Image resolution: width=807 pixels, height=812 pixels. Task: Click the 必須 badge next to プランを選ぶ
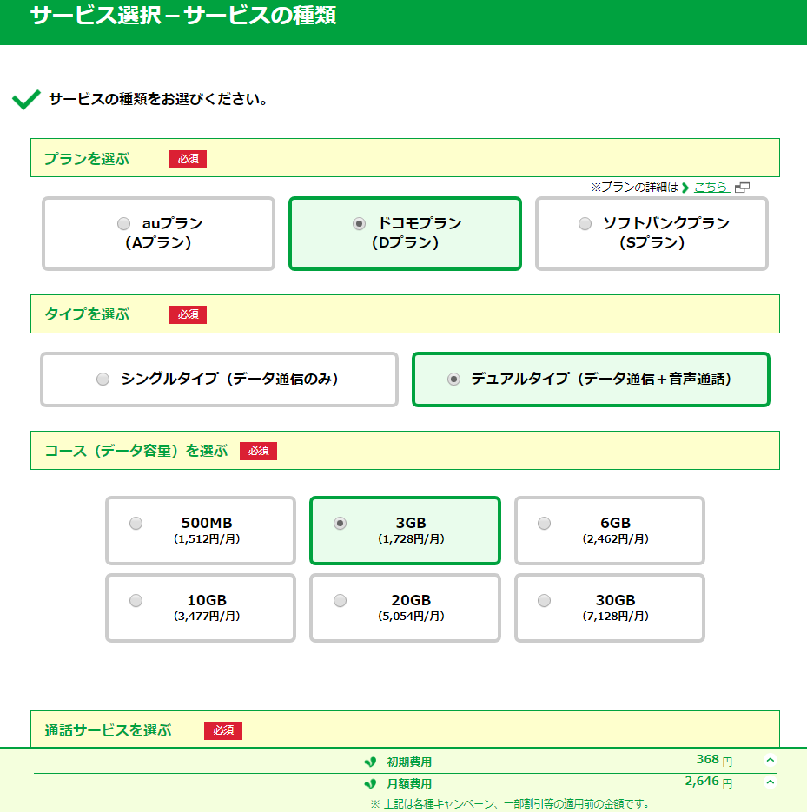[x=188, y=159]
